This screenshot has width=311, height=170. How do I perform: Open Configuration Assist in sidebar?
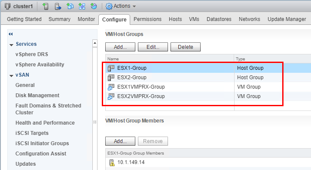click(41, 154)
